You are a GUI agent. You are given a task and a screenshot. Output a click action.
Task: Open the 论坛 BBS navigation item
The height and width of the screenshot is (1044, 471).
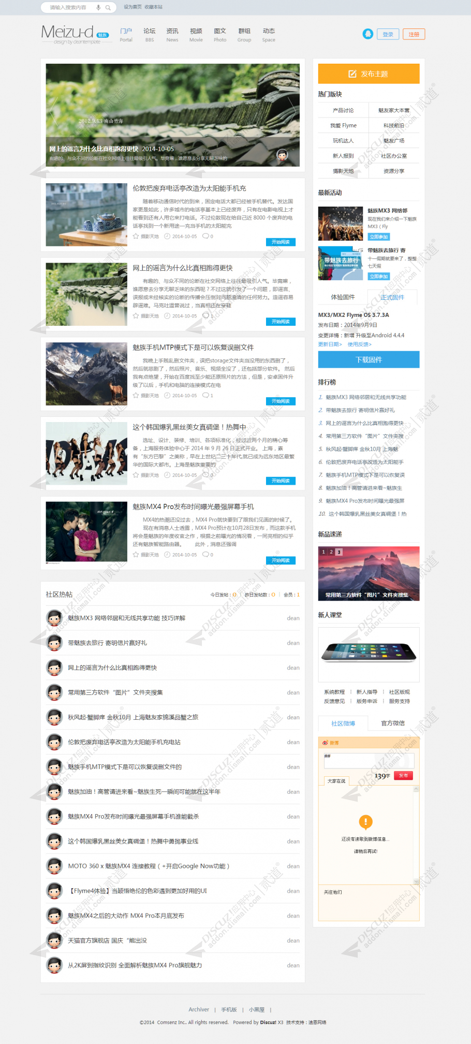pyautogui.click(x=150, y=34)
